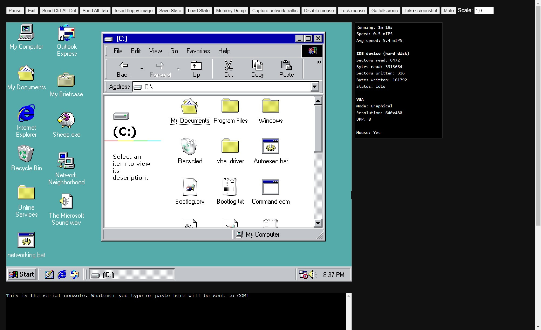Select Online Services folder on desktop
The height and width of the screenshot is (330, 541).
pos(26,201)
